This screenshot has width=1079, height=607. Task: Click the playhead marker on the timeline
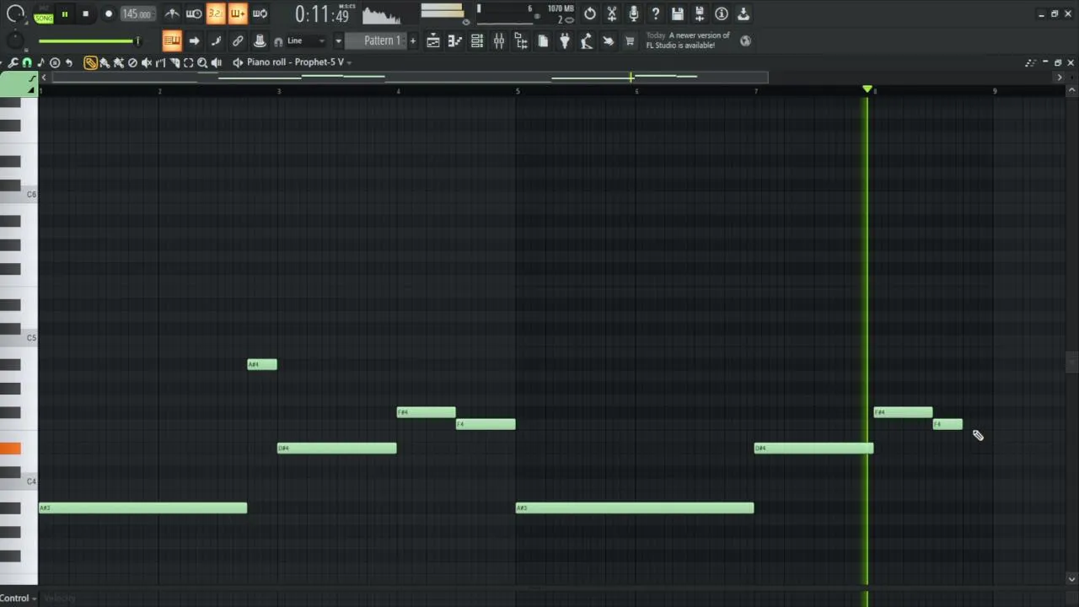867,89
